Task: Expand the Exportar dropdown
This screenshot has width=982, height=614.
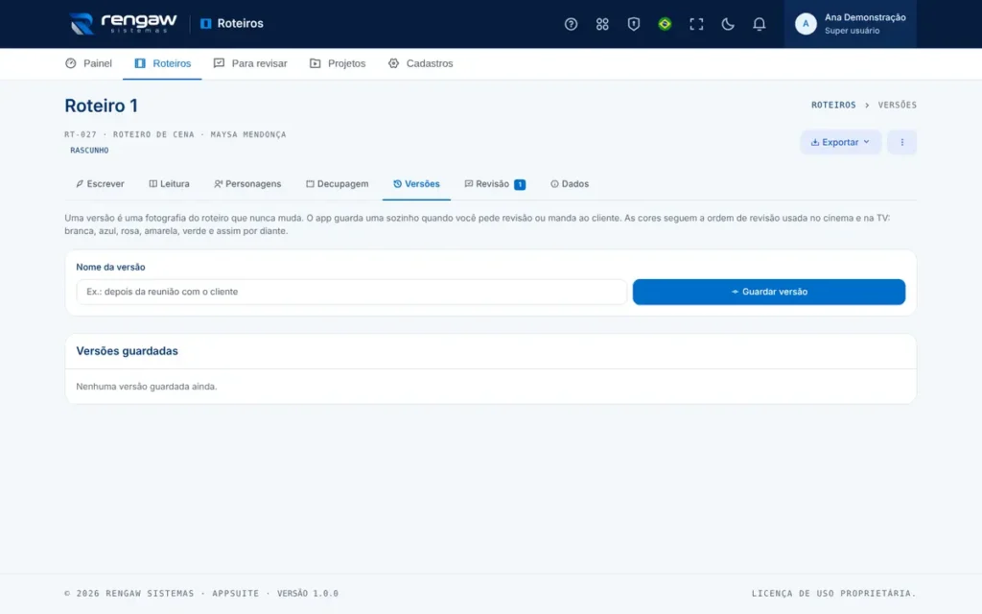Action: pyautogui.click(x=840, y=142)
